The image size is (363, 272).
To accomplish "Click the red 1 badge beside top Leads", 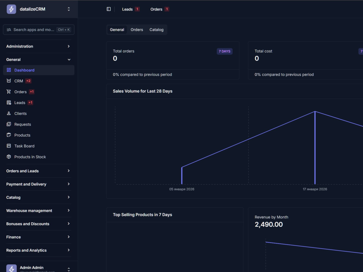I will coord(137,9).
